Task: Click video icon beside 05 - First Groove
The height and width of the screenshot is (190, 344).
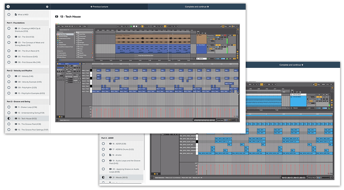Action: (x=16, y=57)
